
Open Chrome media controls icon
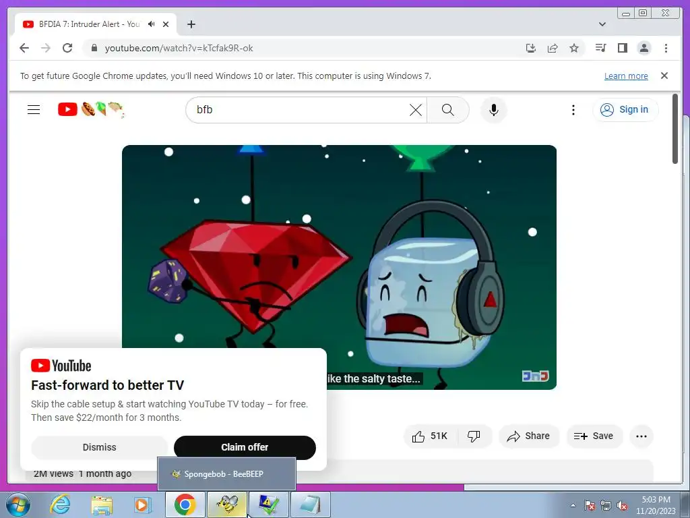(600, 48)
